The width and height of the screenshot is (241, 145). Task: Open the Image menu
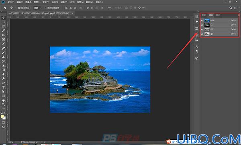[x=28, y=2]
